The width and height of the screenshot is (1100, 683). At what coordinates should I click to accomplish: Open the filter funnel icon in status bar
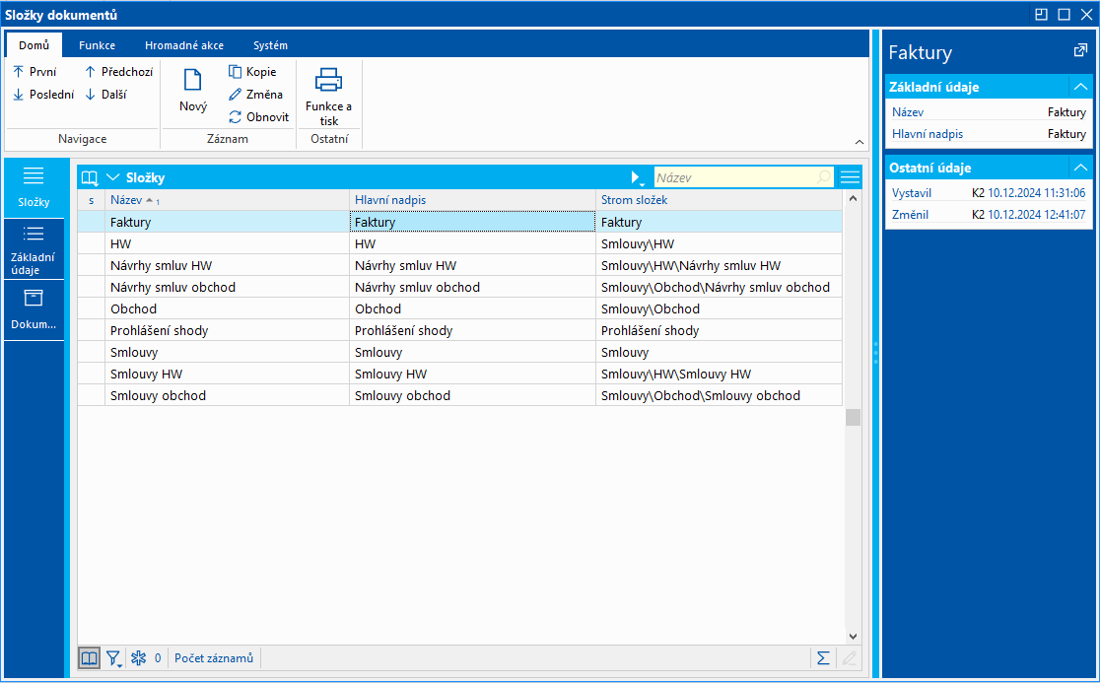pos(113,658)
